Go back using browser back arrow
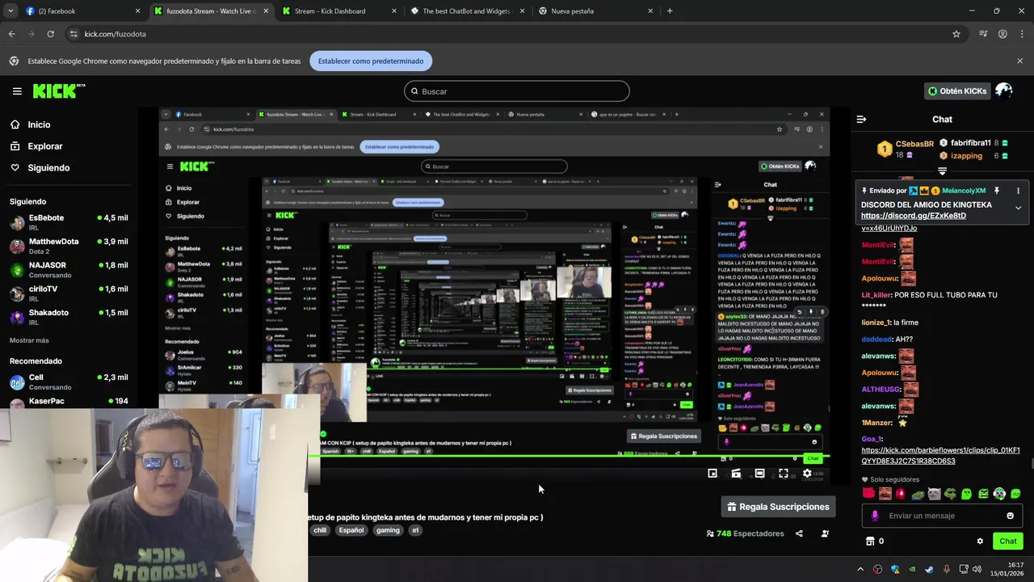 11,34
